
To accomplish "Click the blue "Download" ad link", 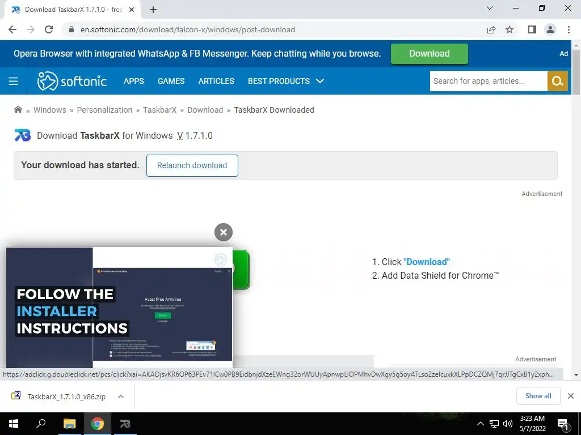I will 427,262.
